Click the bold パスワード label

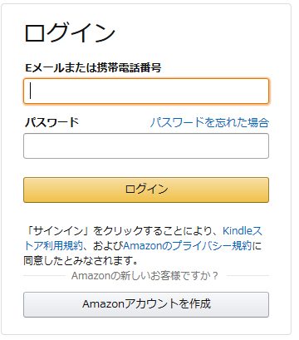[x=51, y=122]
